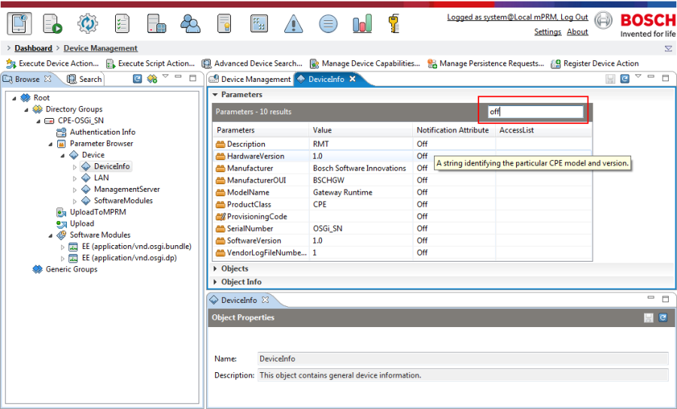Open the device management tablet icon in the top toolbar
Screen dimensions: 677x409
click(x=19, y=24)
